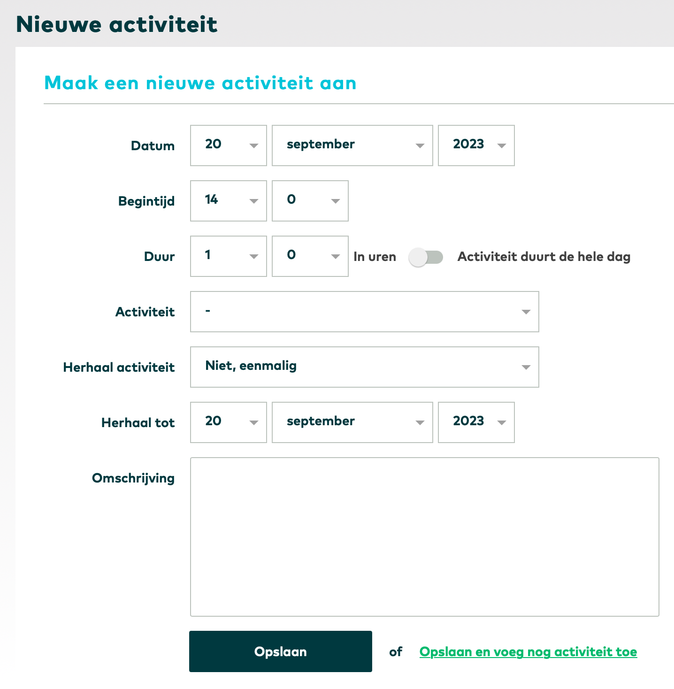Open the Begintijd minutes dropdown
Image resolution: width=674 pixels, height=689 pixels.
click(x=310, y=201)
